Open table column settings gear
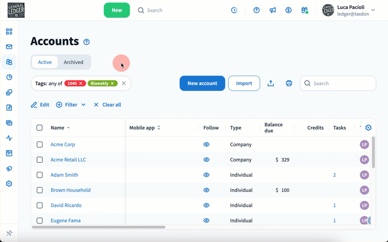Viewport: 388px width, 242px height. tap(368, 128)
